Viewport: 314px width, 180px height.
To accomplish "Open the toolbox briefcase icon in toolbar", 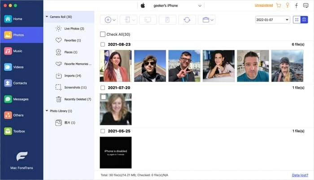I will [x=206, y=20].
